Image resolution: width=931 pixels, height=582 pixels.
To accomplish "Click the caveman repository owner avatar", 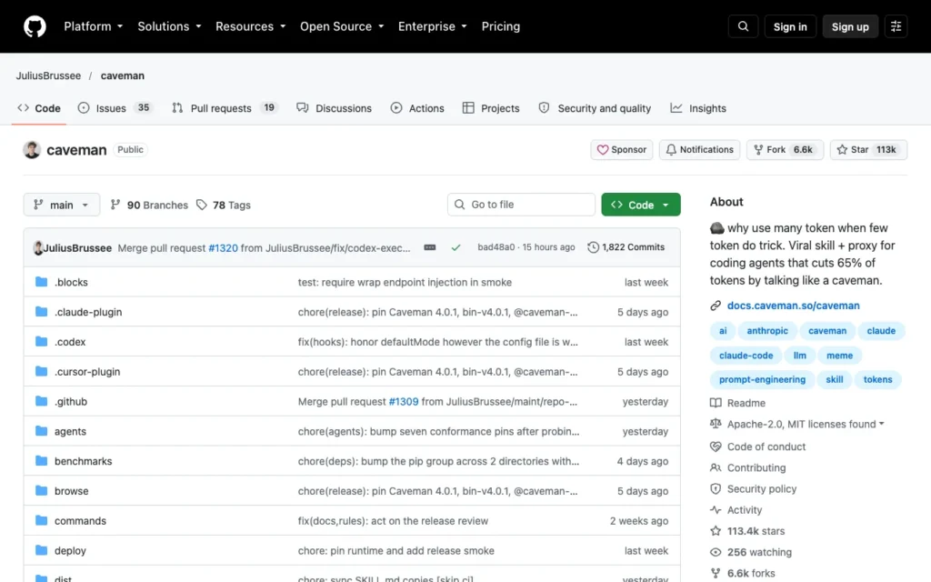I will pos(32,150).
